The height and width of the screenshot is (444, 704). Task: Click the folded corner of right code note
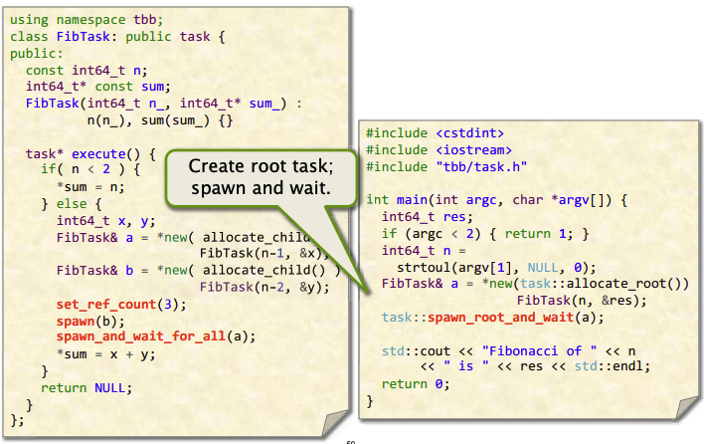click(687, 408)
